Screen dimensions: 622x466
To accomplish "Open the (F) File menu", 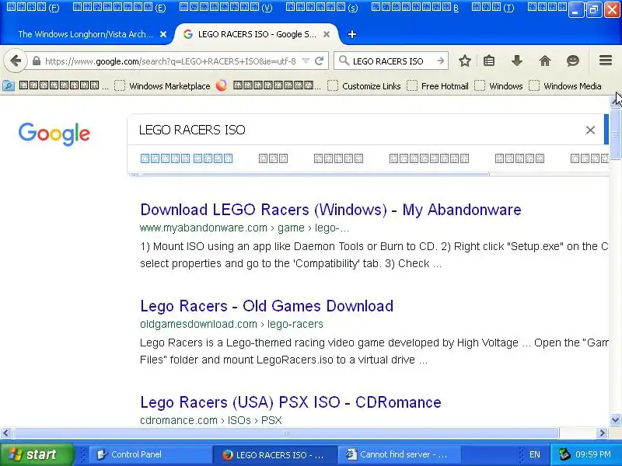I will pyautogui.click(x=33, y=7).
